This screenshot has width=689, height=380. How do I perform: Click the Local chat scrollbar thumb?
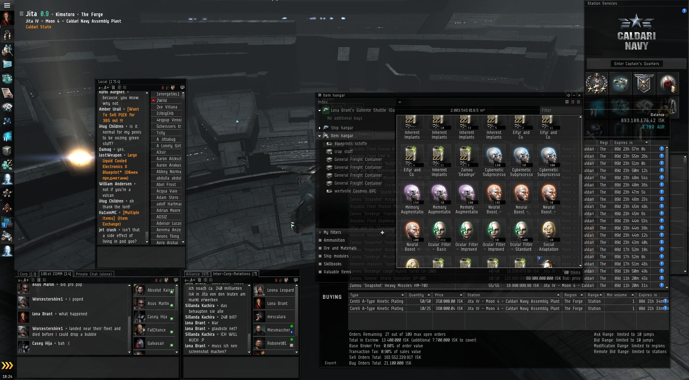pos(146,236)
